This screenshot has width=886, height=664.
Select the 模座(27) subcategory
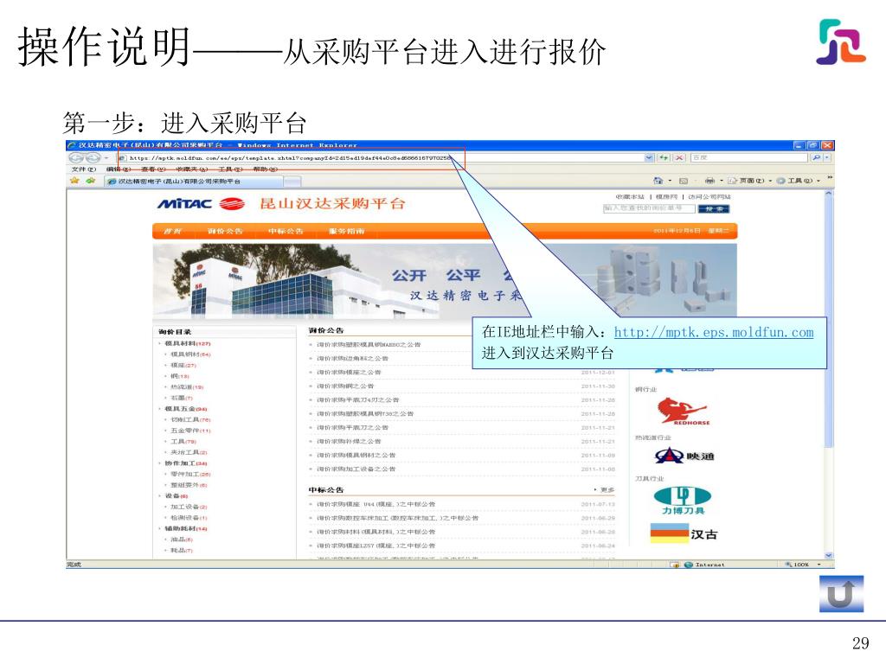[x=183, y=366]
